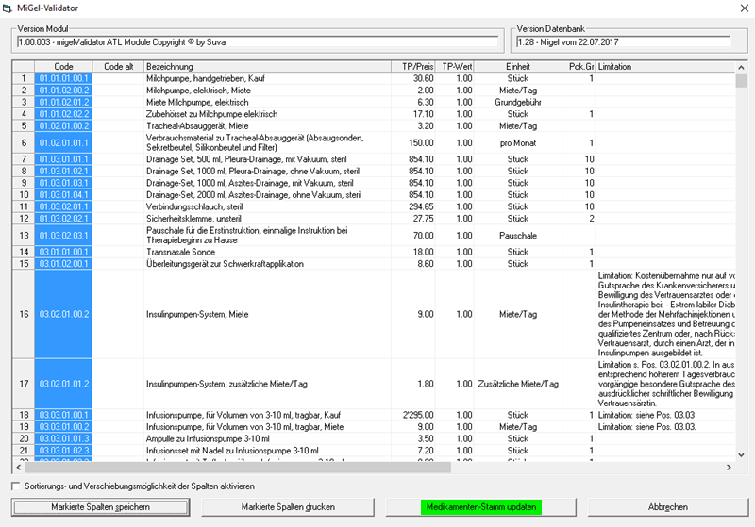755x527 pixels.
Task: Click the Limitation column header
Action: pyautogui.click(x=665, y=66)
